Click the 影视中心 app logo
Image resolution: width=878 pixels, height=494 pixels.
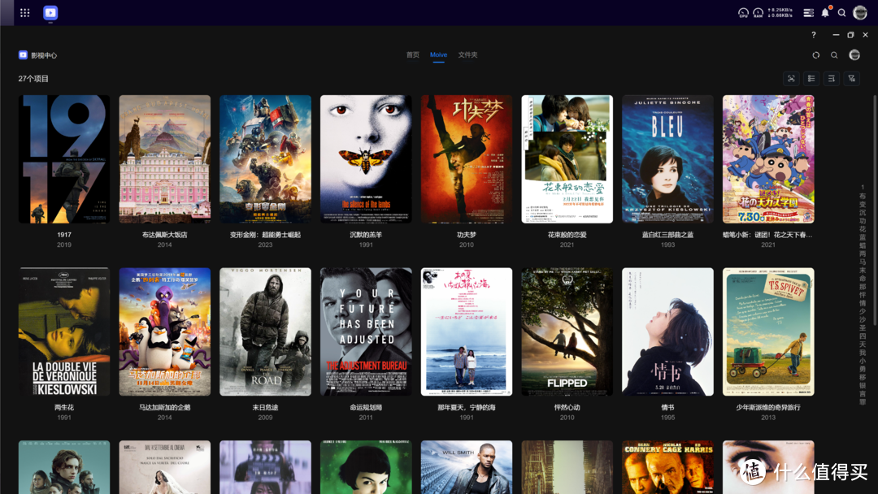coord(23,54)
